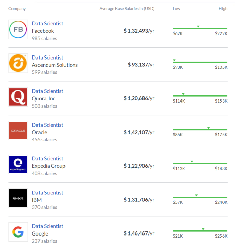Open Data Scientist link for Ascendum Solutions
The width and height of the screenshot is (235, 246).
click(48, 58)
